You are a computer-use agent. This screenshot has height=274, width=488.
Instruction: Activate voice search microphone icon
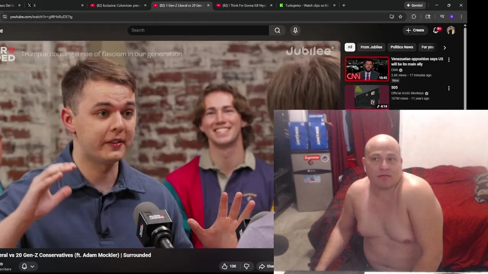tap(295, 30)
